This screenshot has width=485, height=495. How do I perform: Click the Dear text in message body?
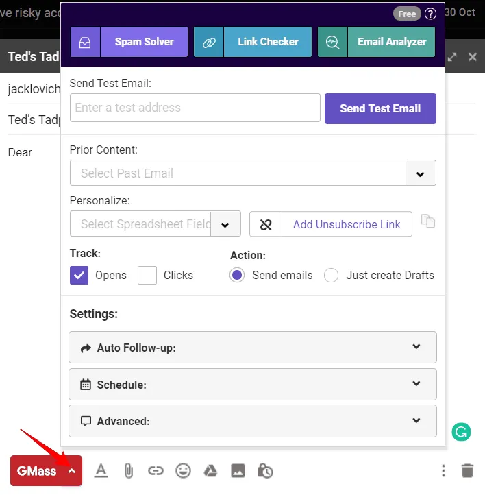tap(20, 152)
